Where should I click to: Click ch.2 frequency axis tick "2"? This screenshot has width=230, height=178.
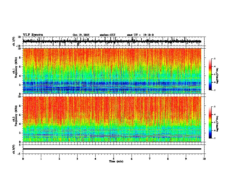20,133
